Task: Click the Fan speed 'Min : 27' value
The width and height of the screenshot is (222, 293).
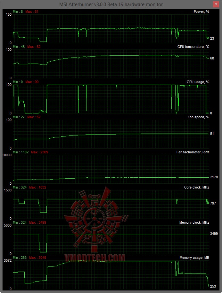Action: pyautogui.click(x=19, y=117)
